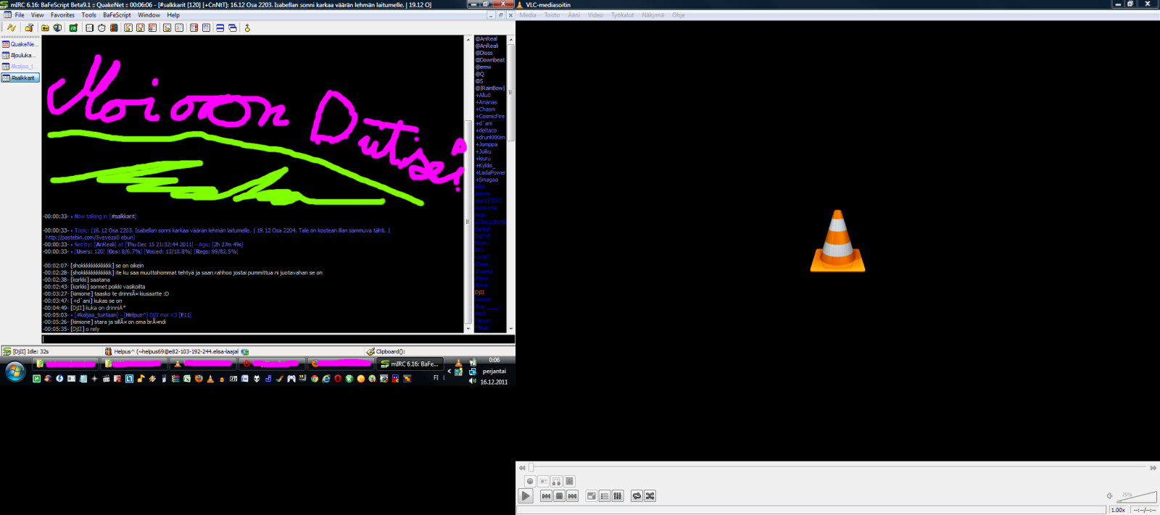Click the mIRC Connect lightning bolt icon

click(x=11, y=28)
